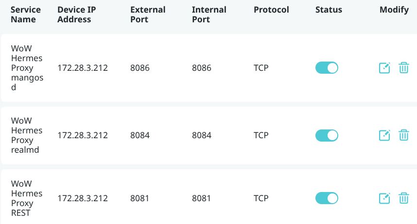The width and height of the screenshot is (417, 224).
Task: Disable the mangosd port 8086 forwarding rule
Action: point(327,68)
